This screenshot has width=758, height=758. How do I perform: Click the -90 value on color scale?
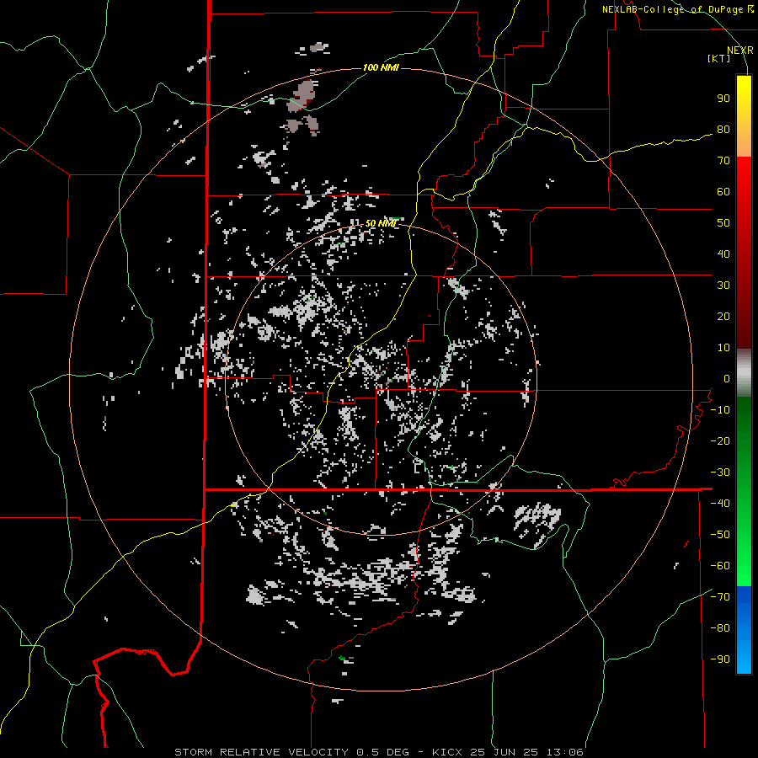point(720,659)
